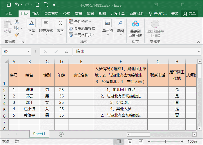Screen dimensions: 203x145
Task: Open the Name Box dropdown arrow
Action: coord(28,52)
